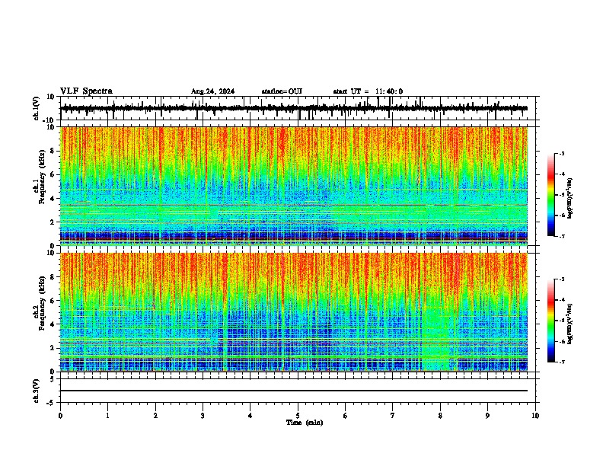Select the "Aug.24, 2024" date text

pos(212,91)
